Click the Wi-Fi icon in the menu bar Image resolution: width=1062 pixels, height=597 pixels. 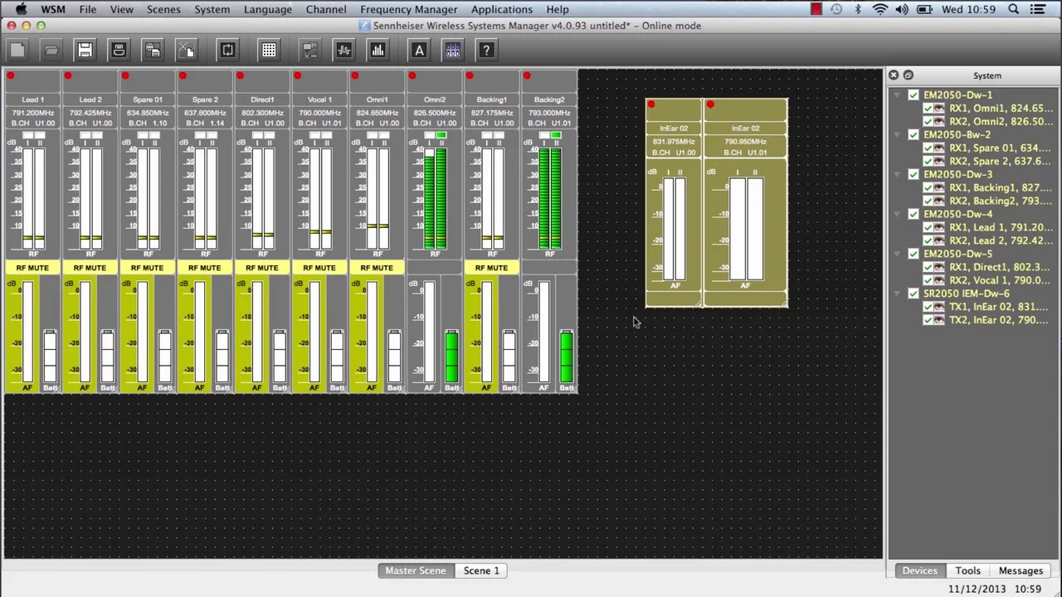(x=880, y=9)
